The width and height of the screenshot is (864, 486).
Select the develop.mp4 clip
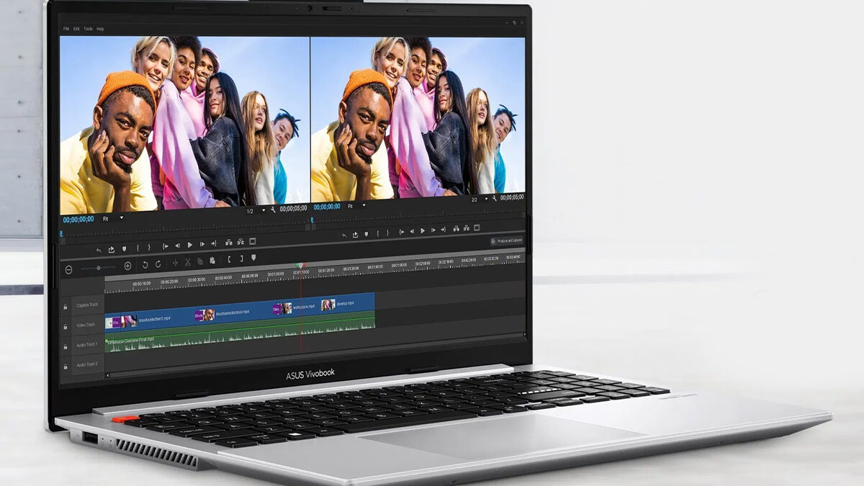(346, 304)
